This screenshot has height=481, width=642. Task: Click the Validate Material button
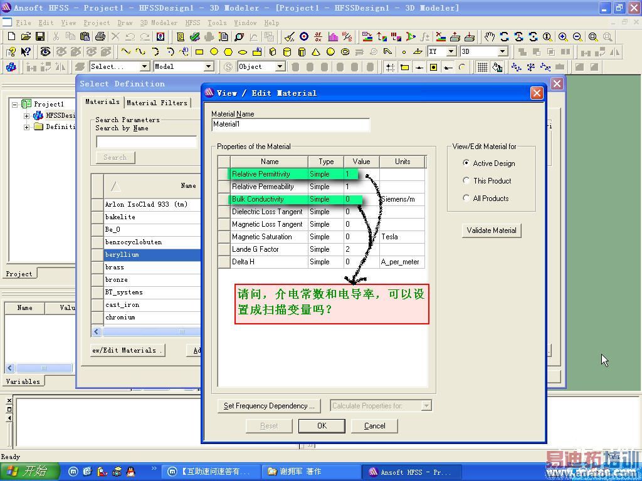491,230
